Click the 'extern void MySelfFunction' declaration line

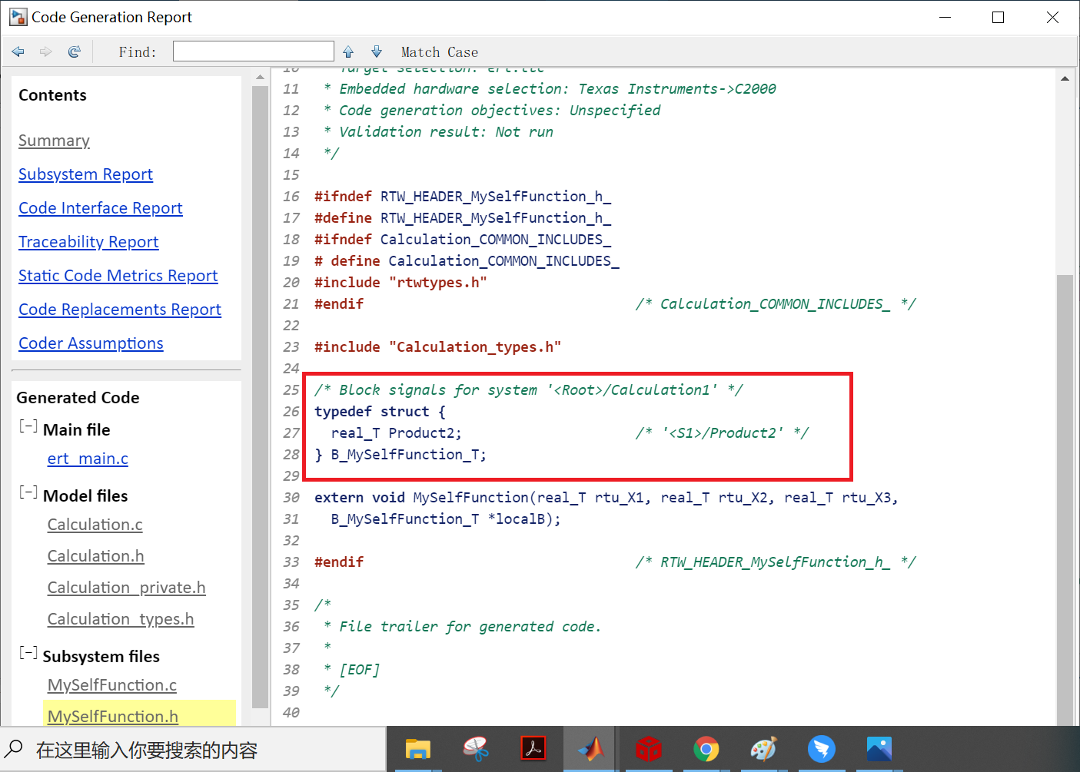point(606,498)
